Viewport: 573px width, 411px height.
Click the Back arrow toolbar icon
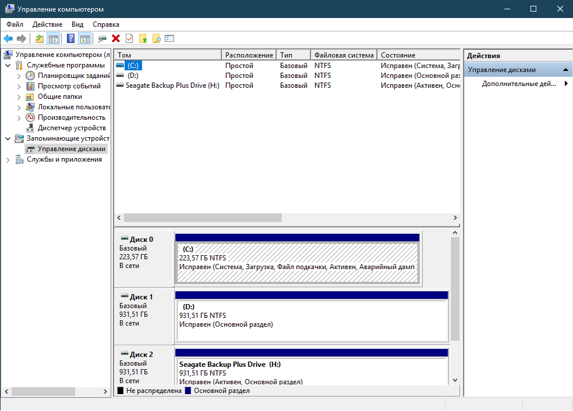8,38
